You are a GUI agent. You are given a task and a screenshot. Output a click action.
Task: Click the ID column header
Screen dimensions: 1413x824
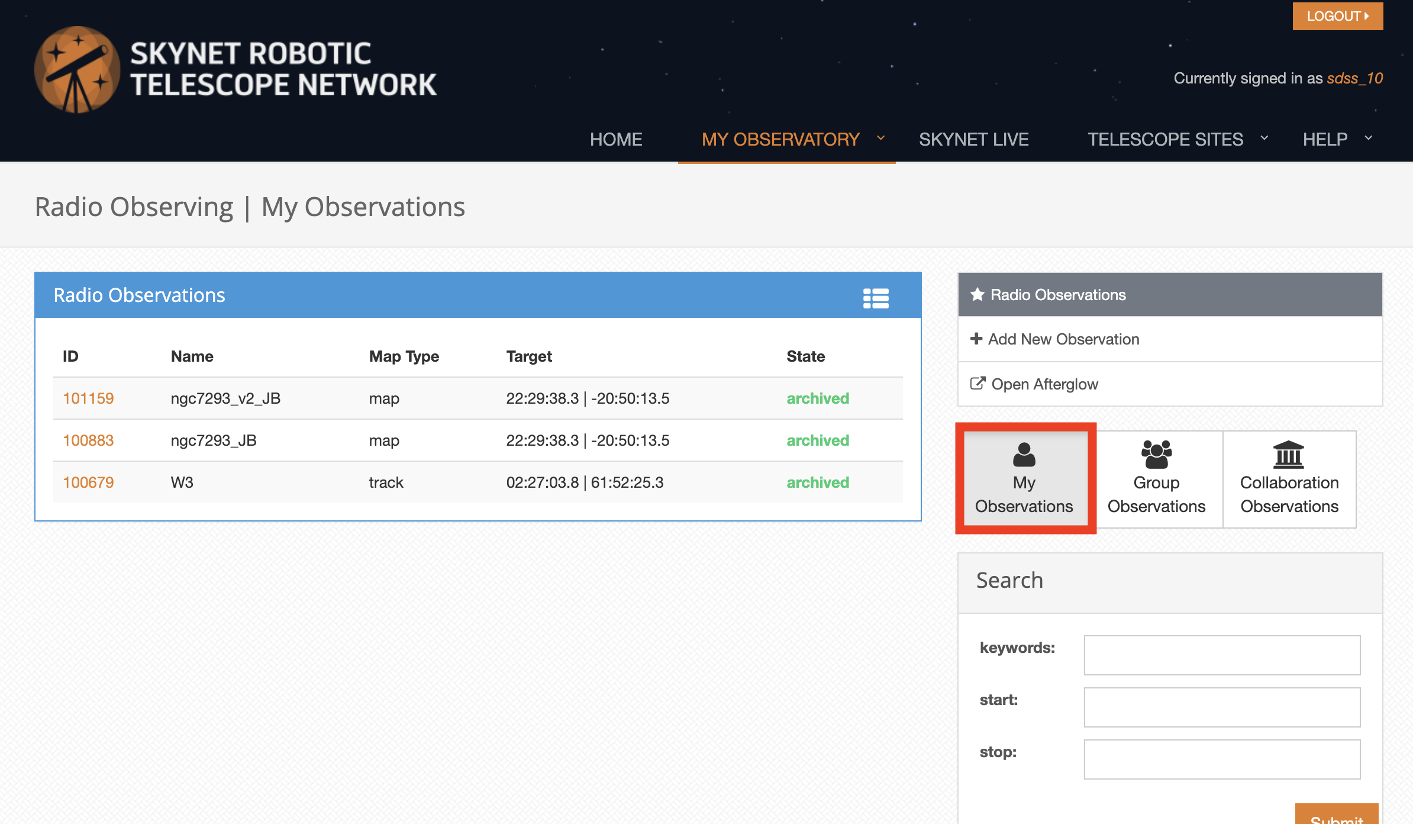[70, 356]
